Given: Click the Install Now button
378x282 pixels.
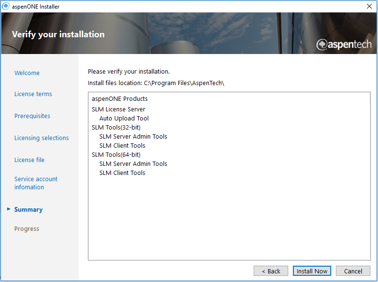Looking at the screenshot, I should (312, 271).
